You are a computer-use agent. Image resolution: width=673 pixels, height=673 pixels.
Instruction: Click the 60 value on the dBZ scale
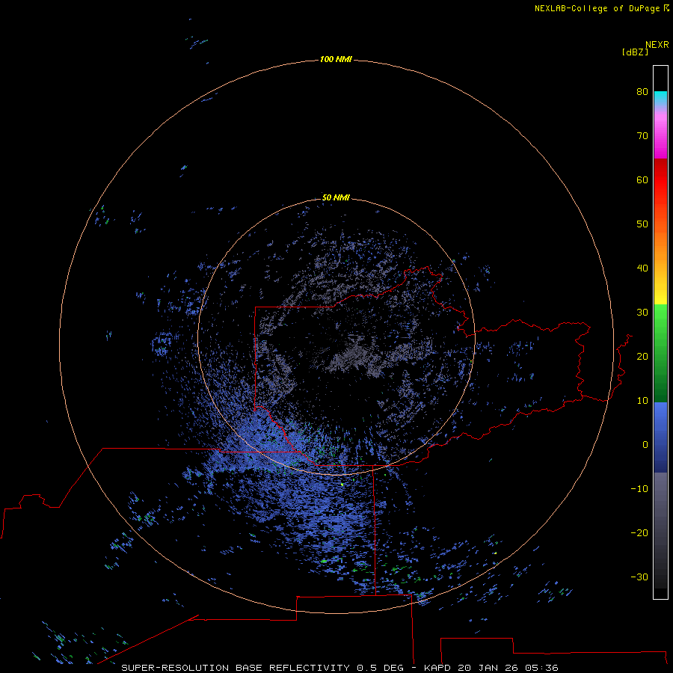(642, 179)
